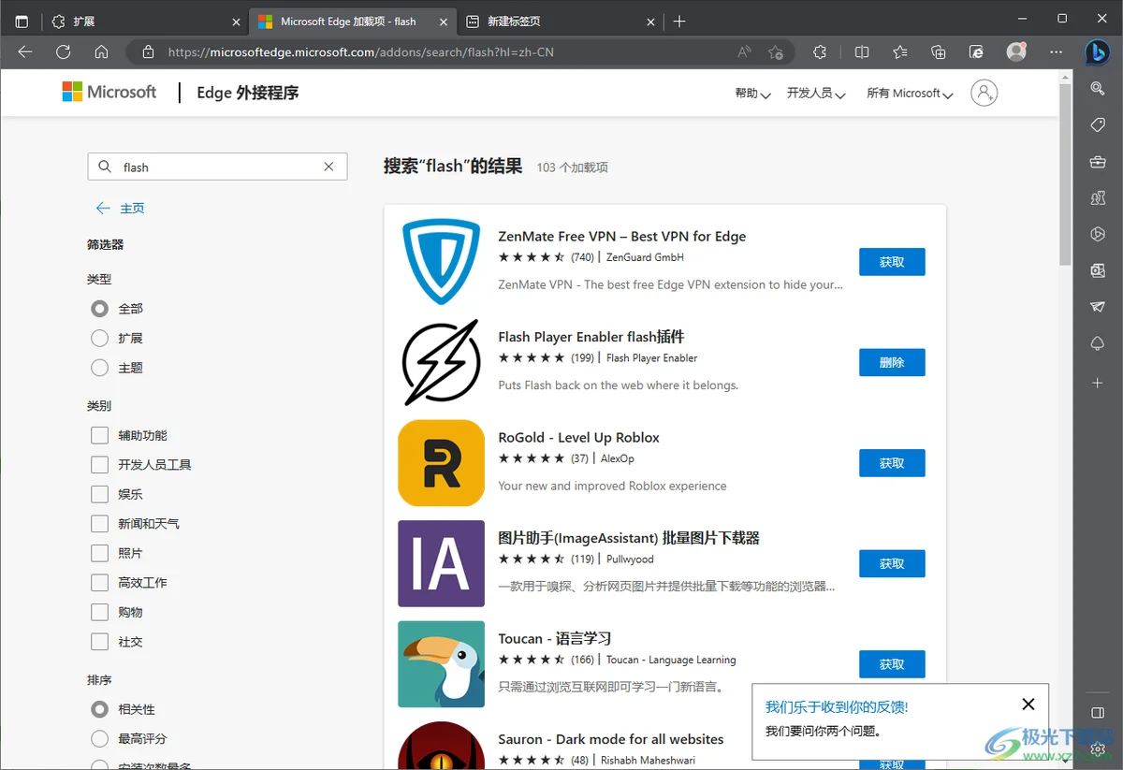Open sidebar settings gear
This screenshot has height=770, width=1123.
coord(1098,749)
